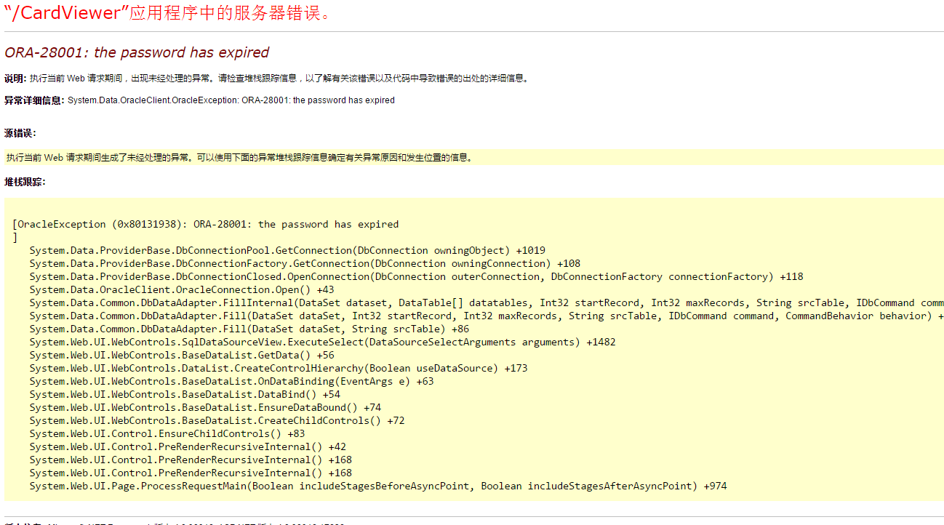Click the BaseDataList.OnDataBinding +63 line

point(231,381)
